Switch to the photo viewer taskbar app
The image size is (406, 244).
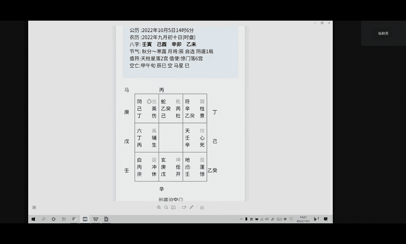[85, 219]
